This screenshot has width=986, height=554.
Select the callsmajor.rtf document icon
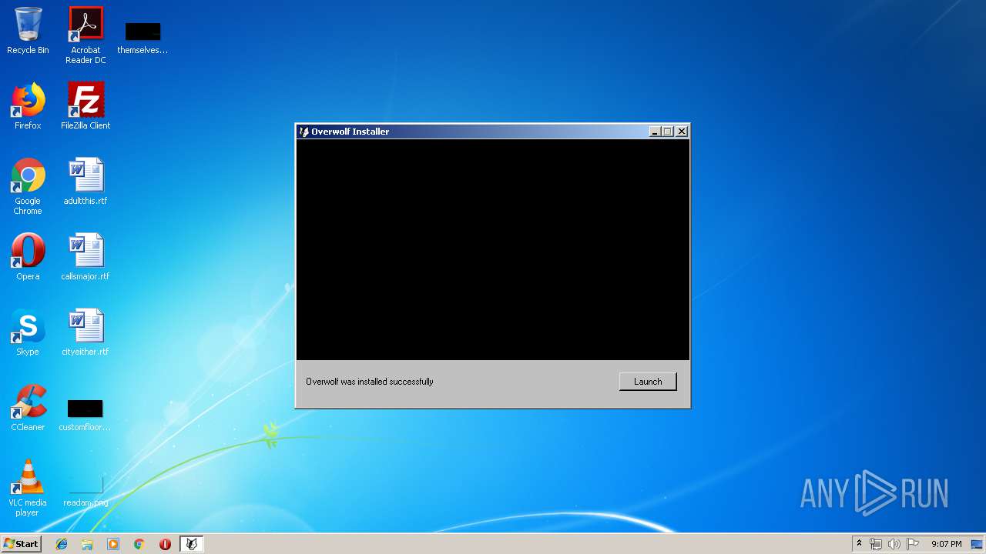[x=86, y=257]
